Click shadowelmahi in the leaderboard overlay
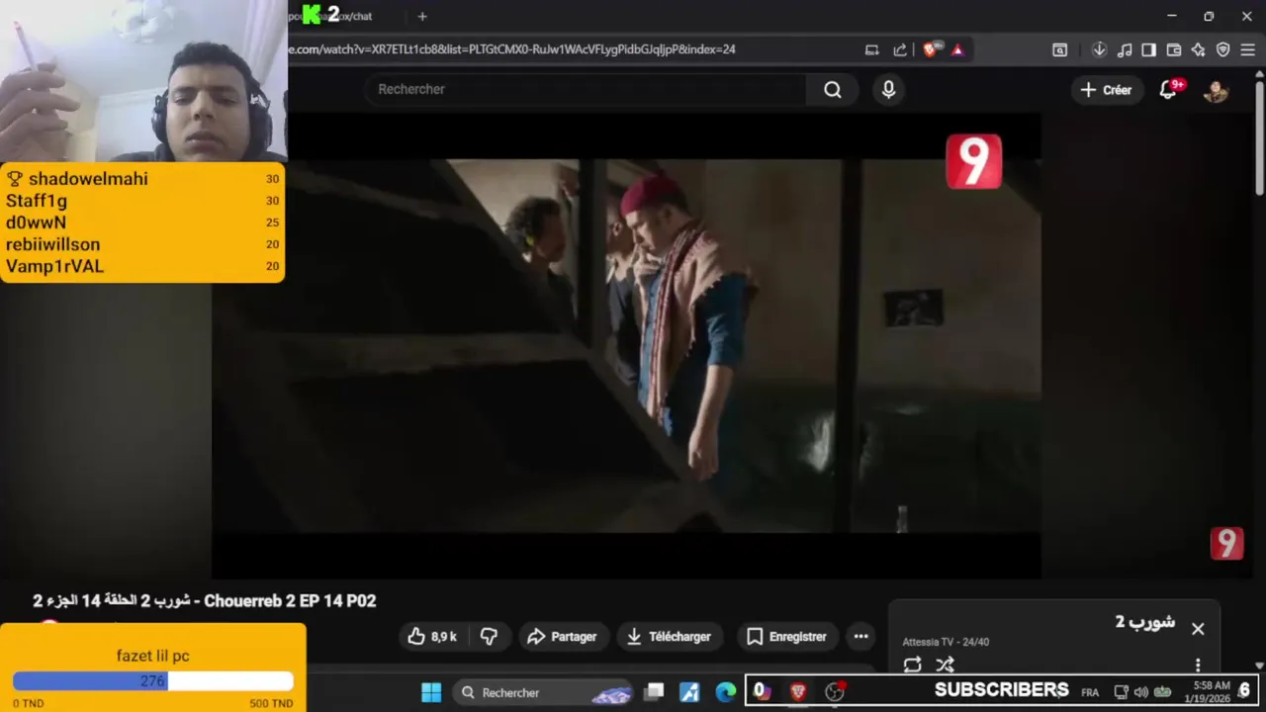Screen dimensions: 1266x712 (x=88, y=179)
